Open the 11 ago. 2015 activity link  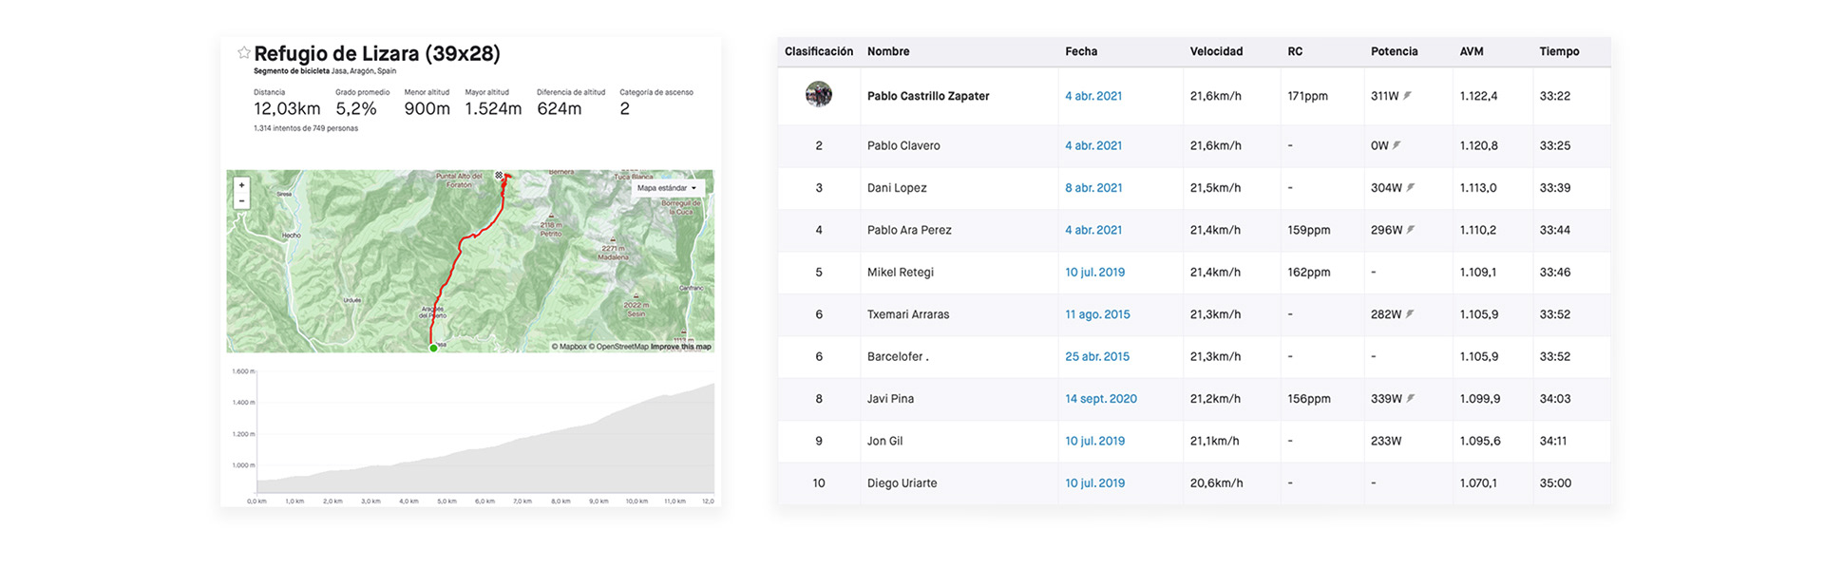[x=1097, y=314]
